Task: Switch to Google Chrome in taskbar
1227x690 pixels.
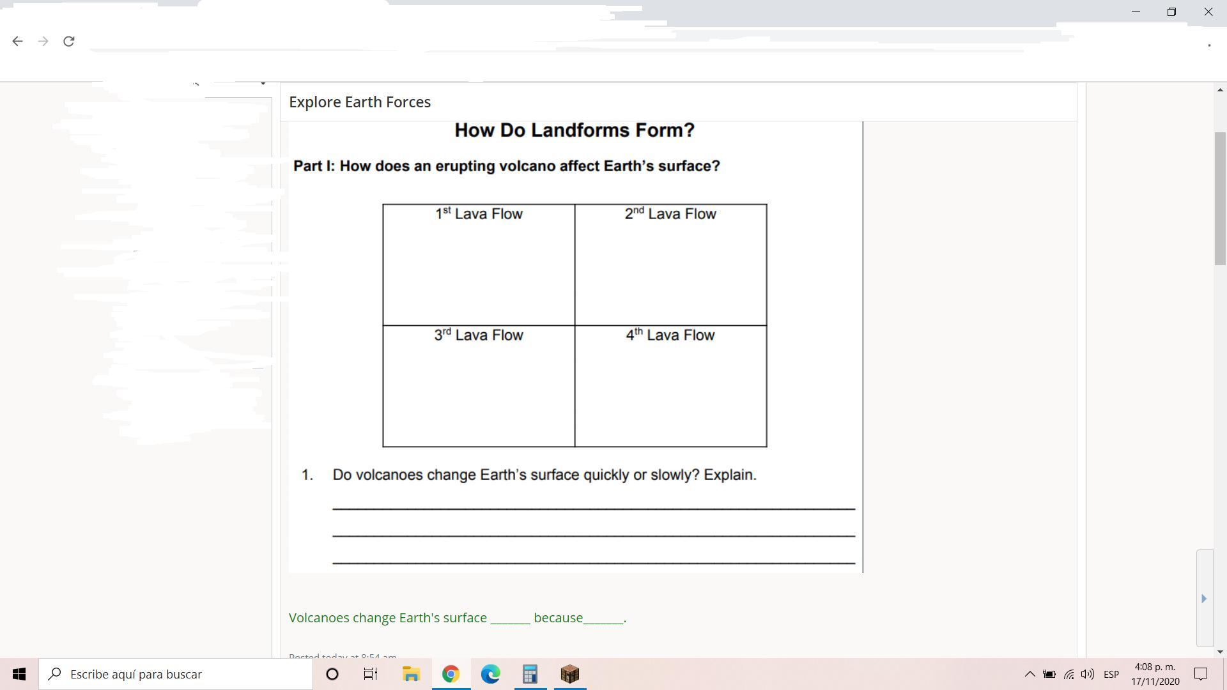Action: point(451,674)
